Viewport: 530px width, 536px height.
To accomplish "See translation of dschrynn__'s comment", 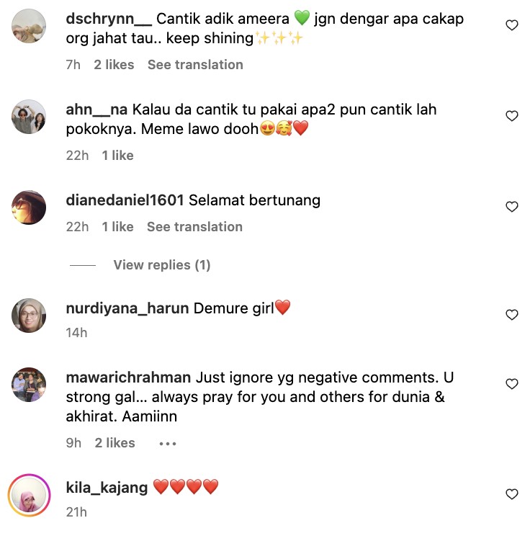I will pyautogui.click(x=195, y=65).
